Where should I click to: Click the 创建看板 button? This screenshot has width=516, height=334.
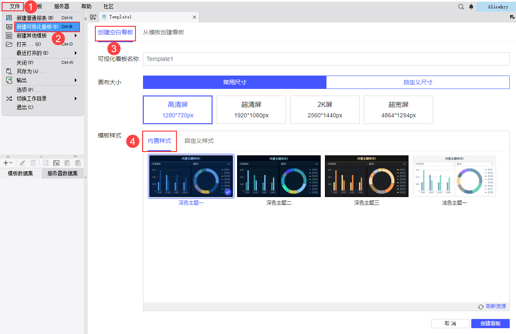(491, 324)
